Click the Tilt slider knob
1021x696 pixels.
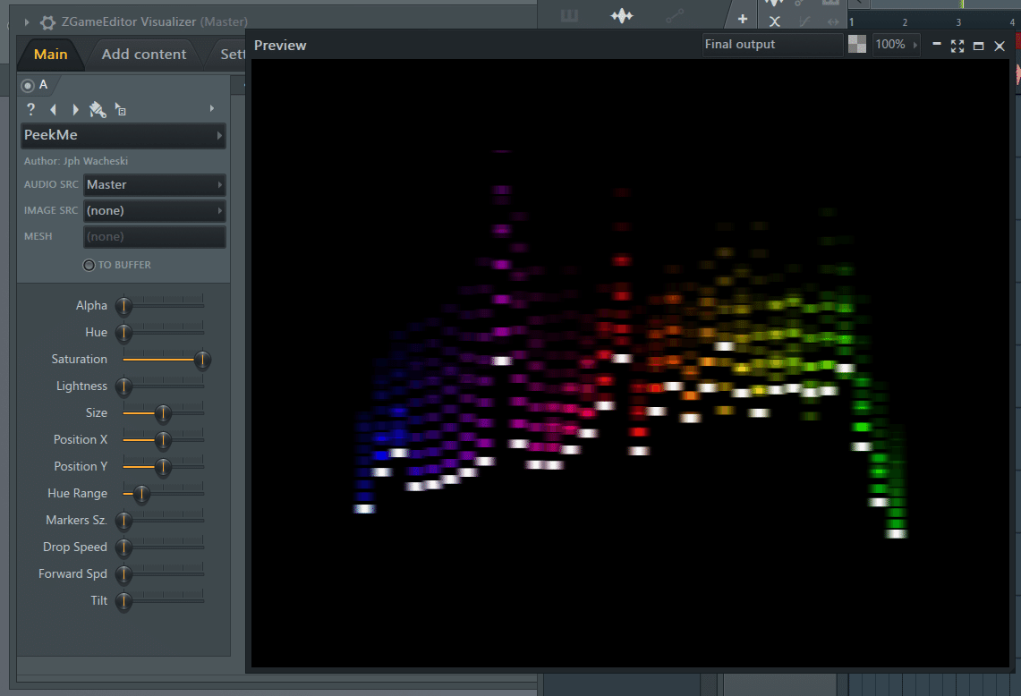123,601
